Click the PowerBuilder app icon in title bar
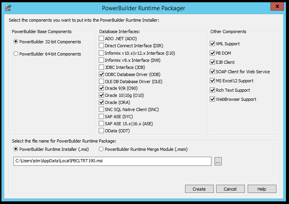Screen dimensions: 289x204 click(x=7, y=8)
